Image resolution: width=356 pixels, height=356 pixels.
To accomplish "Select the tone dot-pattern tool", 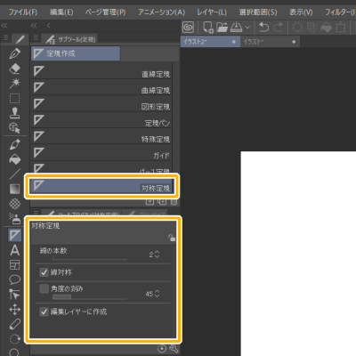I will tap(15, 204).
